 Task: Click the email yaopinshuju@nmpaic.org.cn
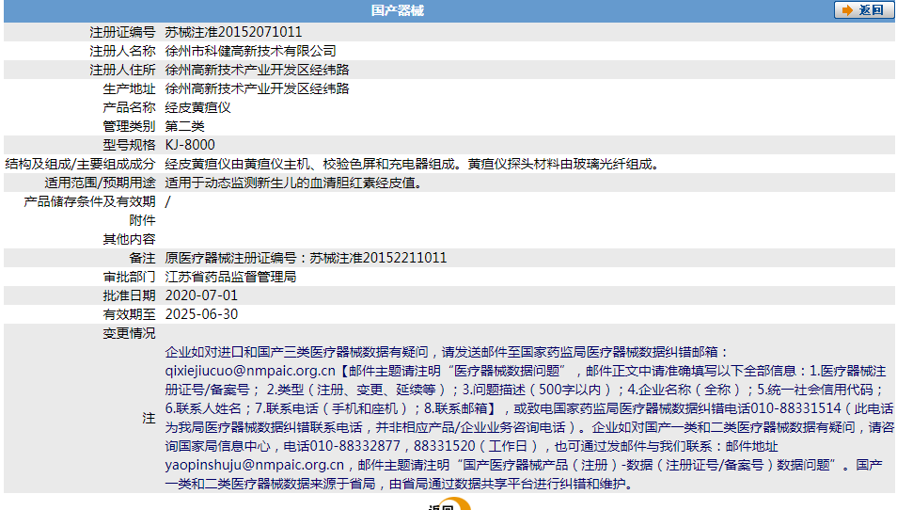(255, 465)
